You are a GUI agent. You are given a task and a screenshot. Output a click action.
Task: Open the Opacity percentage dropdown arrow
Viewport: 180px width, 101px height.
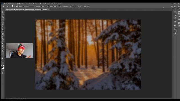(45, 6)
